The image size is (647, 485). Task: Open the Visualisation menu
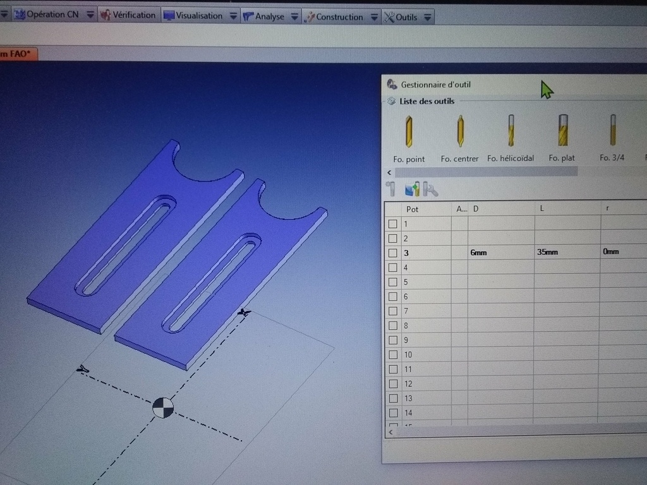[x=200, y=16]
